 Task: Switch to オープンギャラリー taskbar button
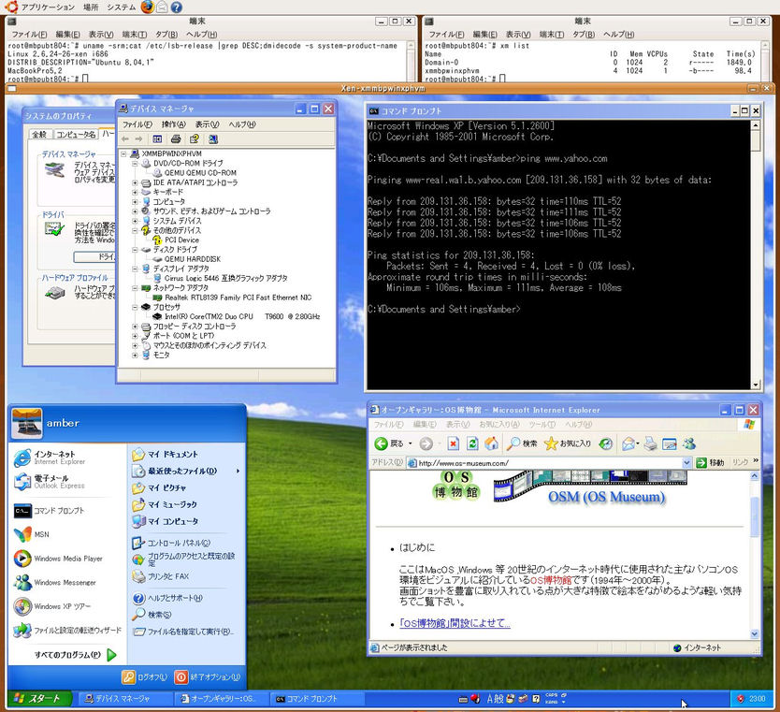pyautogui.click(x=222, y=699)
